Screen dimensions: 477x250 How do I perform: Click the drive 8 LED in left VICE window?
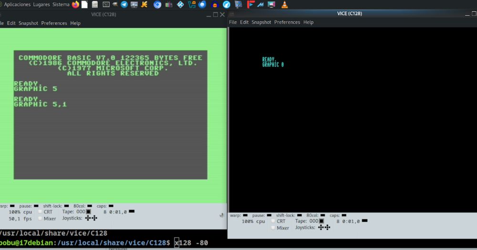point(132,211)
